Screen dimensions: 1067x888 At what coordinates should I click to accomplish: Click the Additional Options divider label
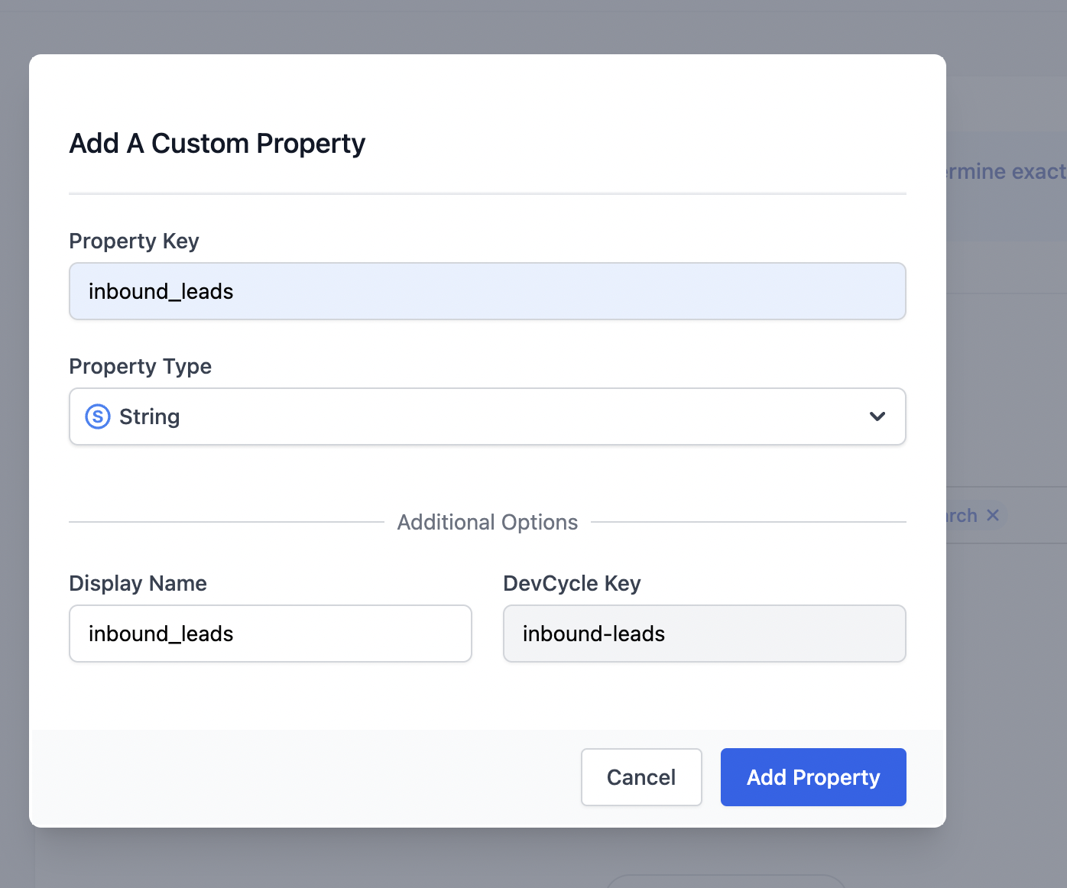[x=488, y=522]
